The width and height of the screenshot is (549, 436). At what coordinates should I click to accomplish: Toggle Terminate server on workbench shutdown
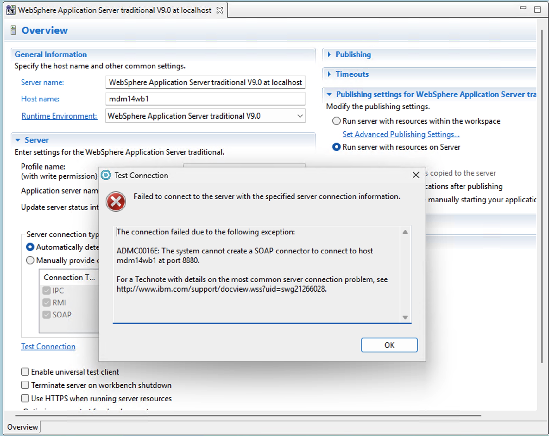click(x=25, y=385)
